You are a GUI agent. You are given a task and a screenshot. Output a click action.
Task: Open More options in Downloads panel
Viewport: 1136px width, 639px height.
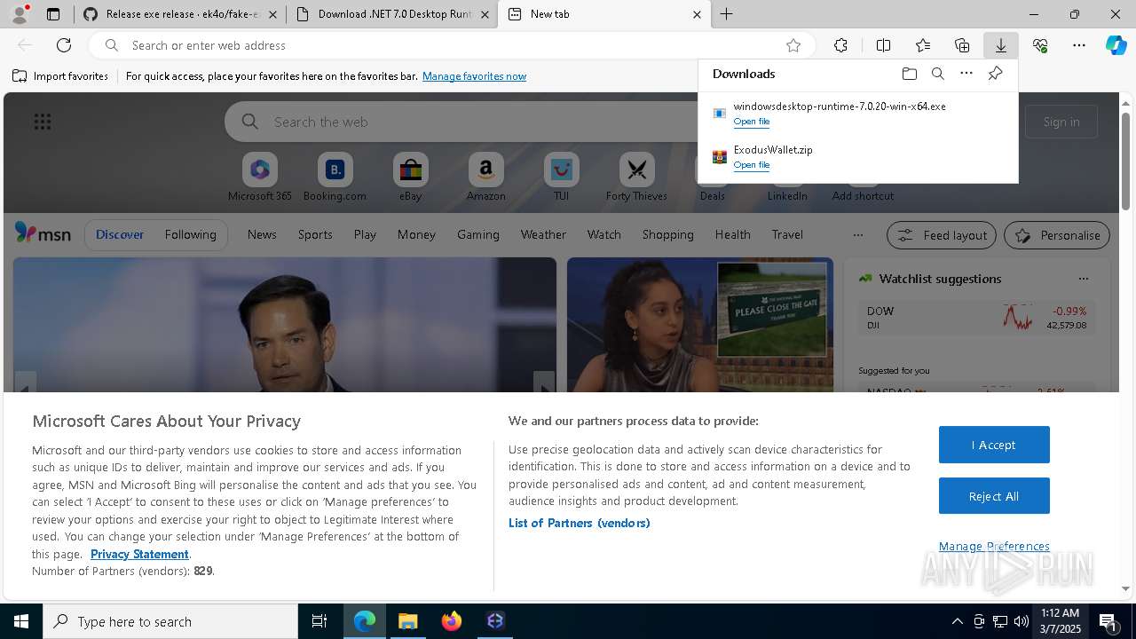click(966, 74)
